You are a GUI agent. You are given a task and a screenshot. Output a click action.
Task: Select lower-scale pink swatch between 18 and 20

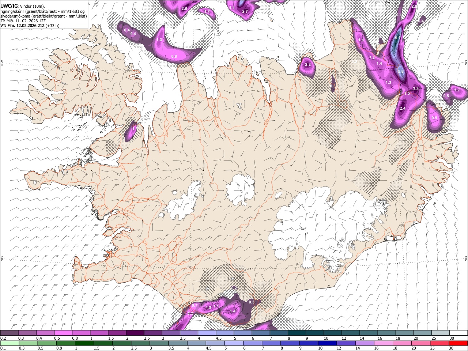(x=403, y=343)
